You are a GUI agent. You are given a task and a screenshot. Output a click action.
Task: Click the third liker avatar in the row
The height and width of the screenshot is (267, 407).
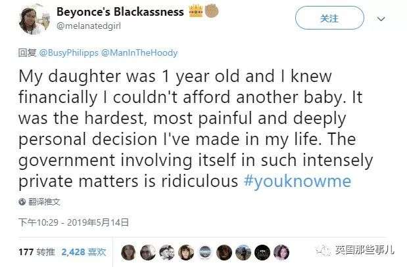[167, 251]
